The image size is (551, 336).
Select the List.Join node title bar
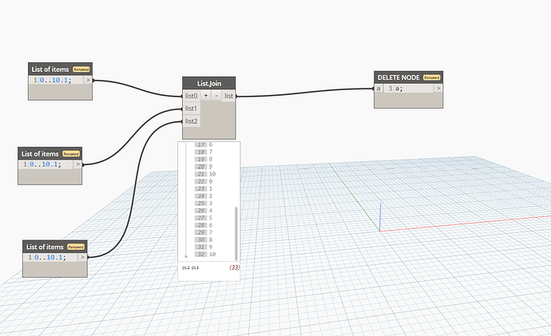pyautogui.click(x=208, y=83)
